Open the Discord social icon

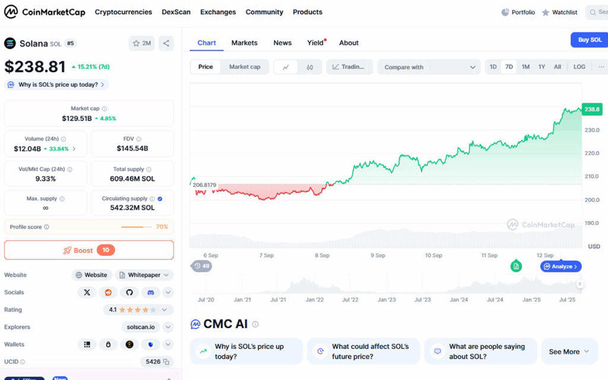pyautogui.click(x=150, y=292)
